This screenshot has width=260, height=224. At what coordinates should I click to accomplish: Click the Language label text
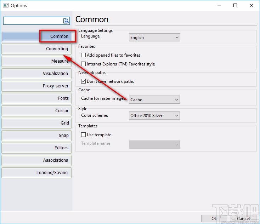pos(90,36)
